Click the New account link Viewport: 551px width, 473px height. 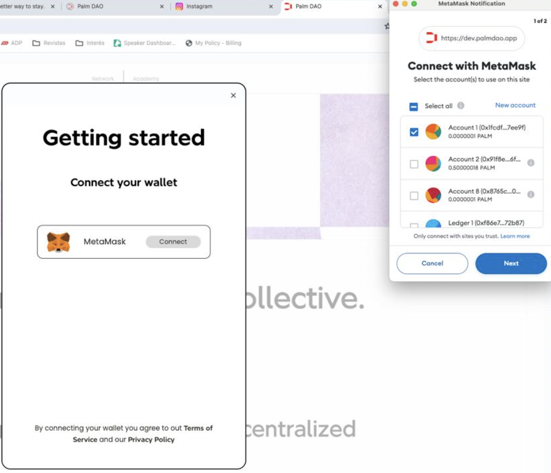pyautogui.click(x=515, y=105)
